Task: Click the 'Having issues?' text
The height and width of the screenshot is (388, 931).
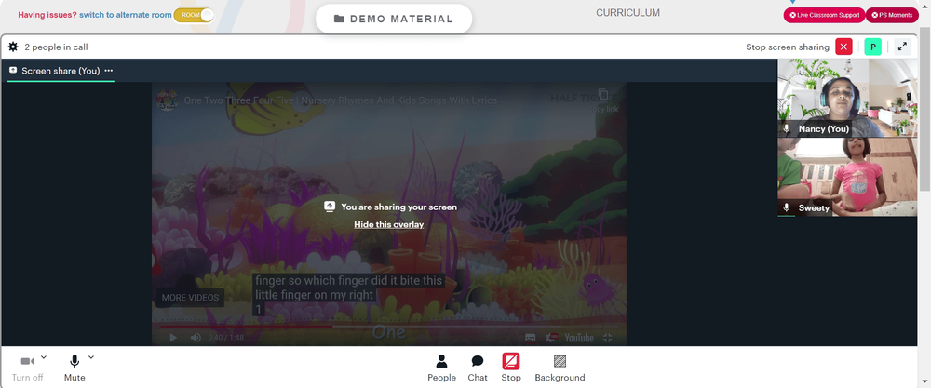Action: (x=47, y=15)
